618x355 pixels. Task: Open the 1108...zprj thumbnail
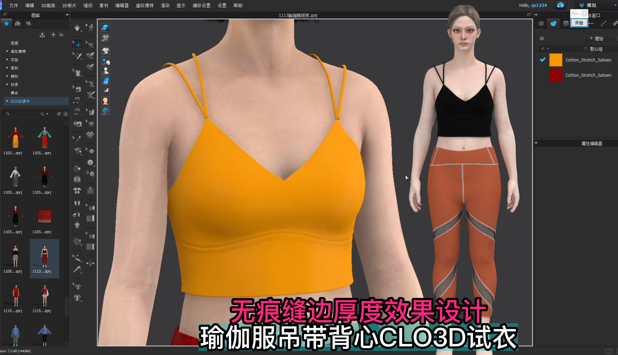(15, 259)
